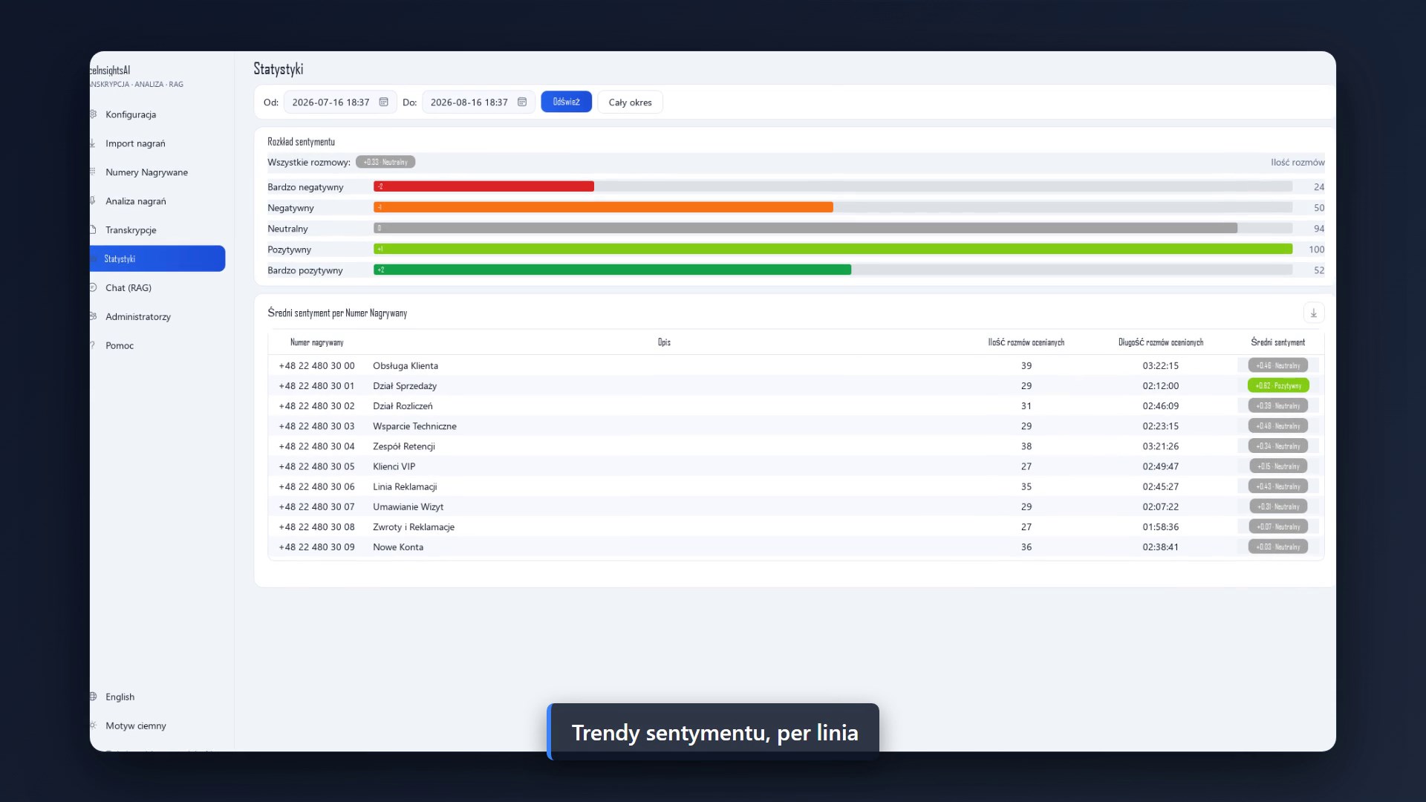The image size is (1426, 802).
Task: Click the call count 38 for Zespół Retencji
Action: click(x=1026, y=446)
